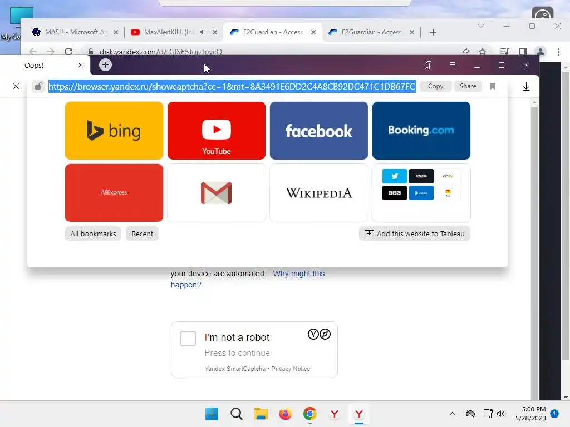570x427 pixels.
Task: Open Chrome profile avatar
Action: 540,52
